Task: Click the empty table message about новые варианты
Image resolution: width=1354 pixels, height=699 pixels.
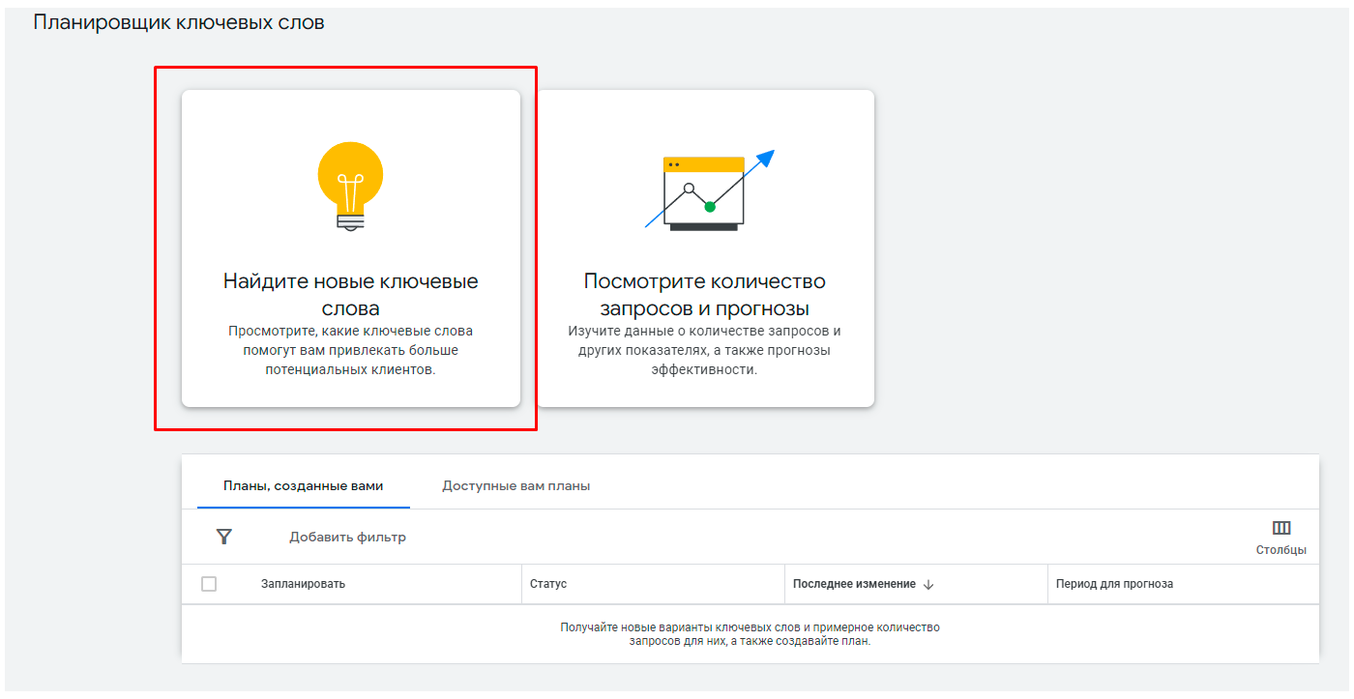Action: point(750,634)
